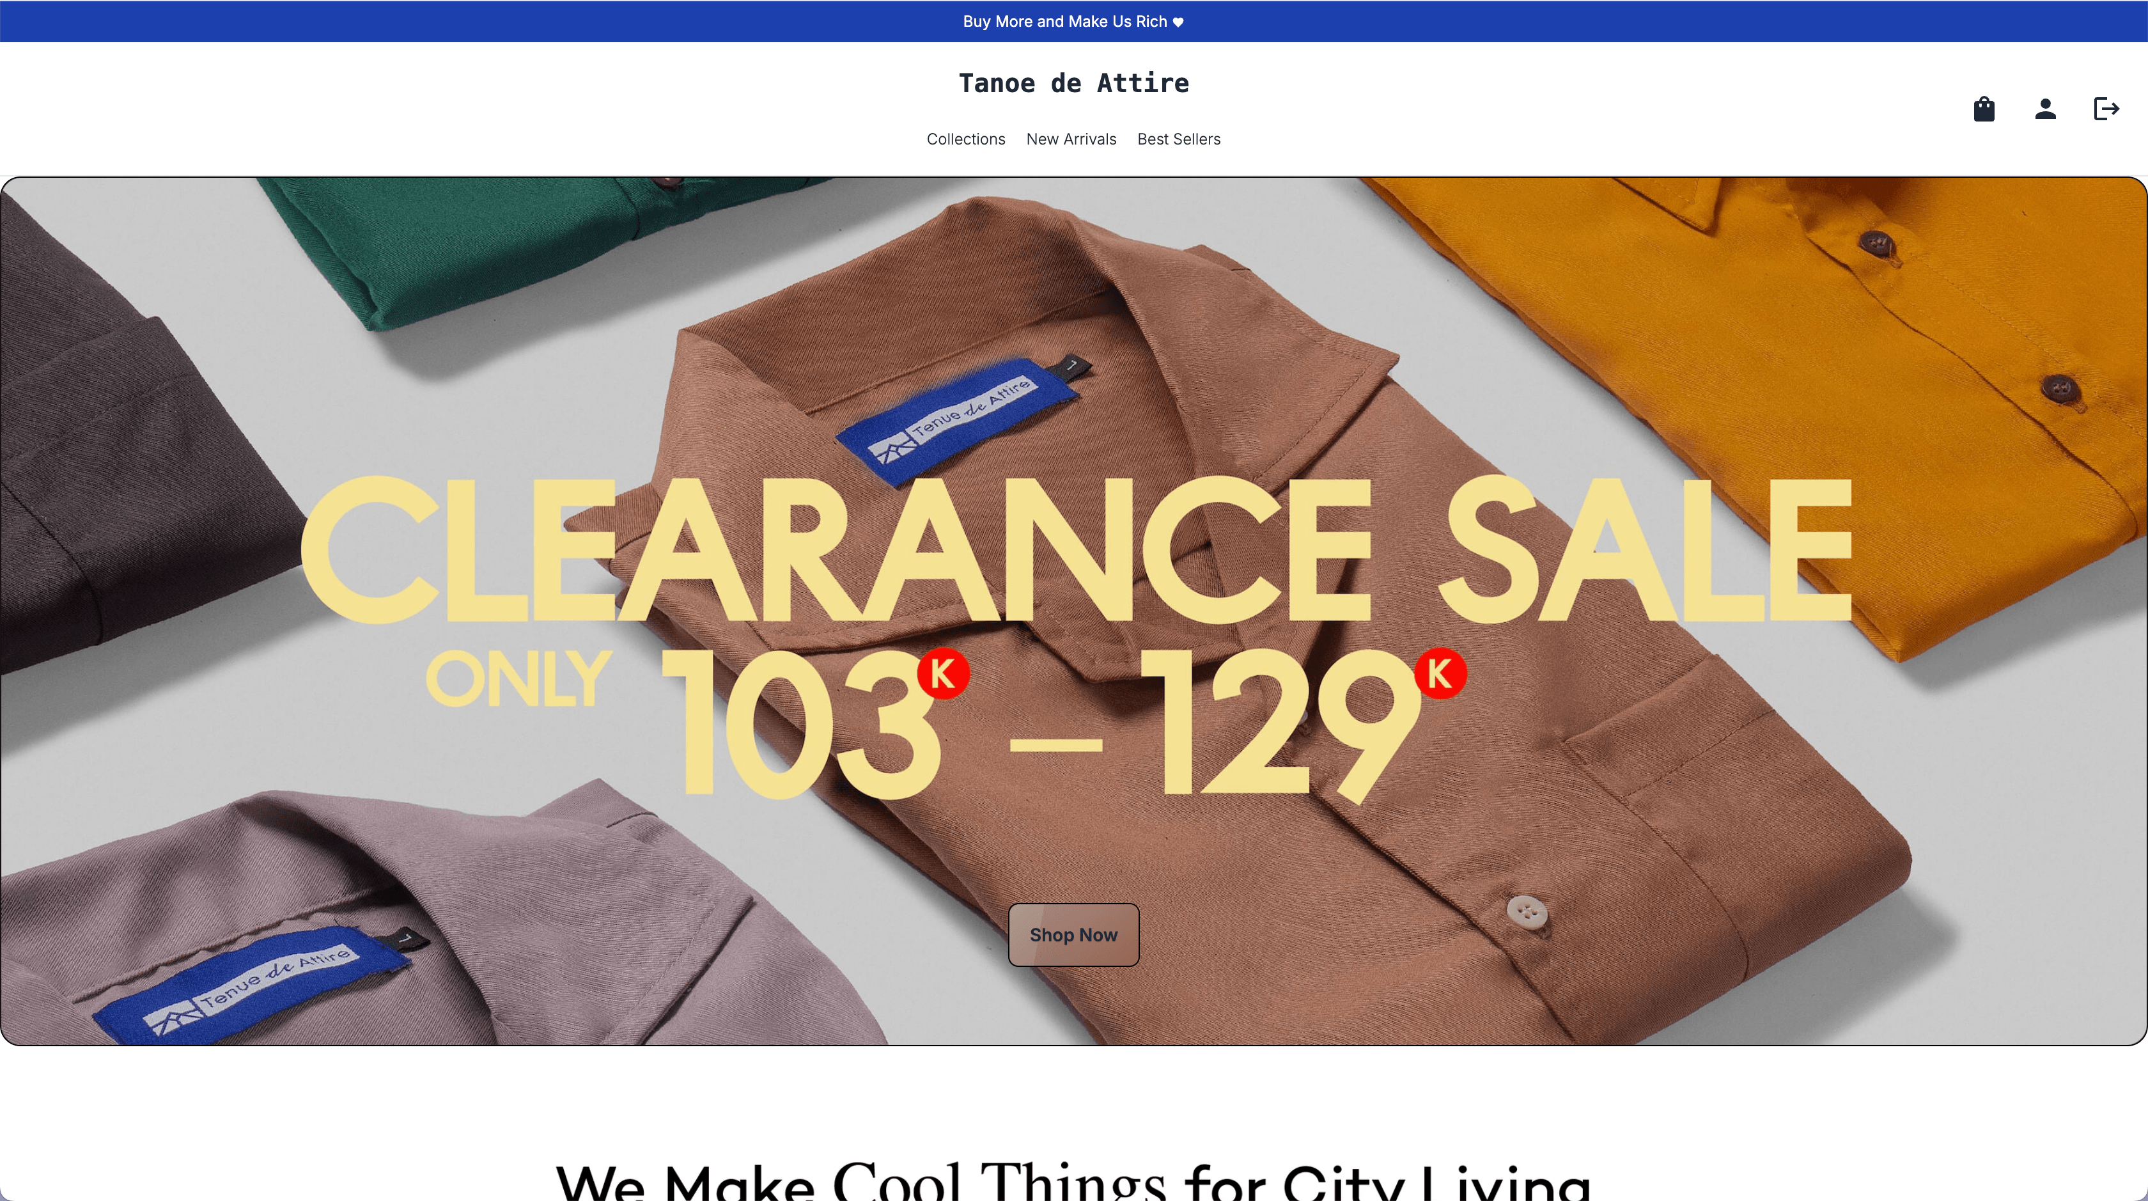Open the Best Sellers page
Screen dimensions: 2148x1201
[1178, 139]
